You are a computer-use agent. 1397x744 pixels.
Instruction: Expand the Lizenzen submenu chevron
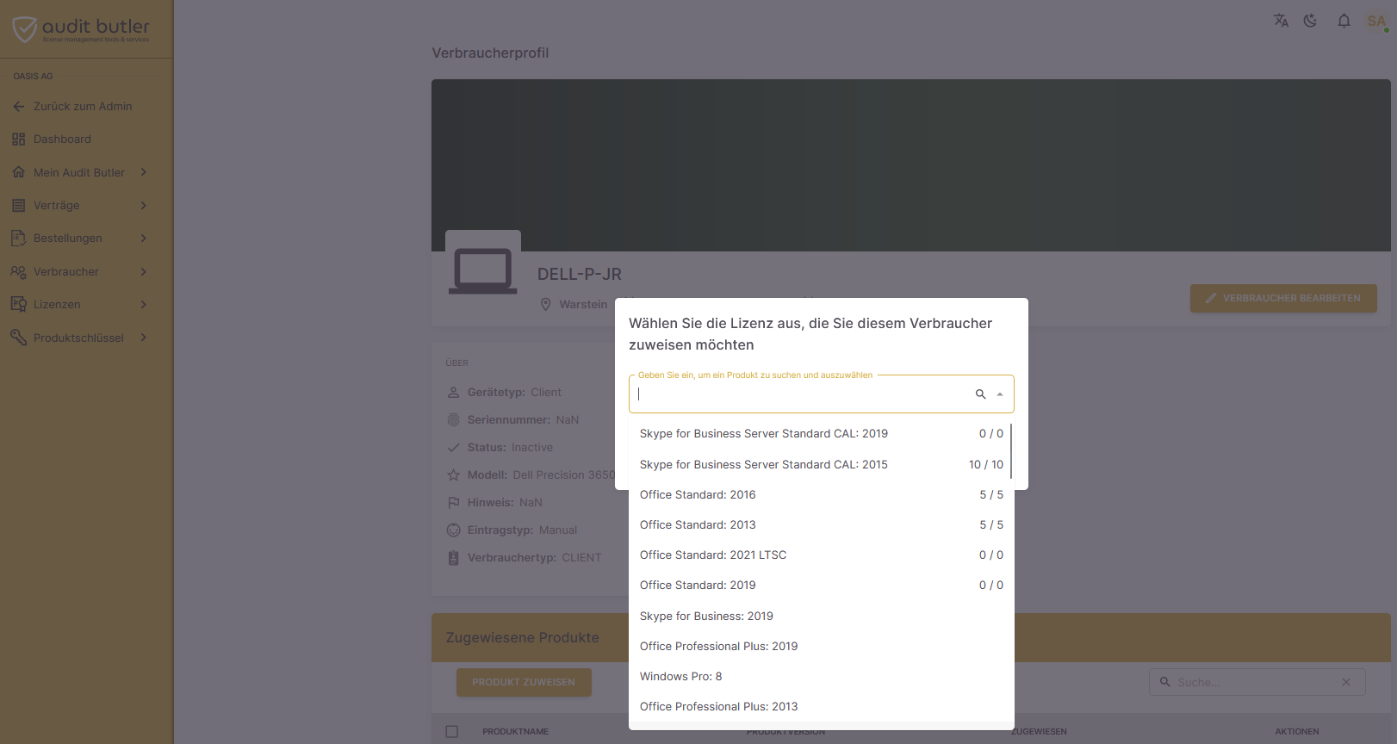(144, 305)
